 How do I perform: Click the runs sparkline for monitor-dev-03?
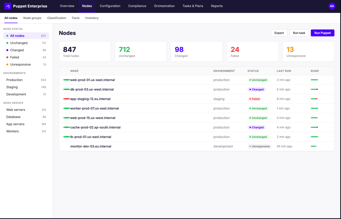pos(314,146)
